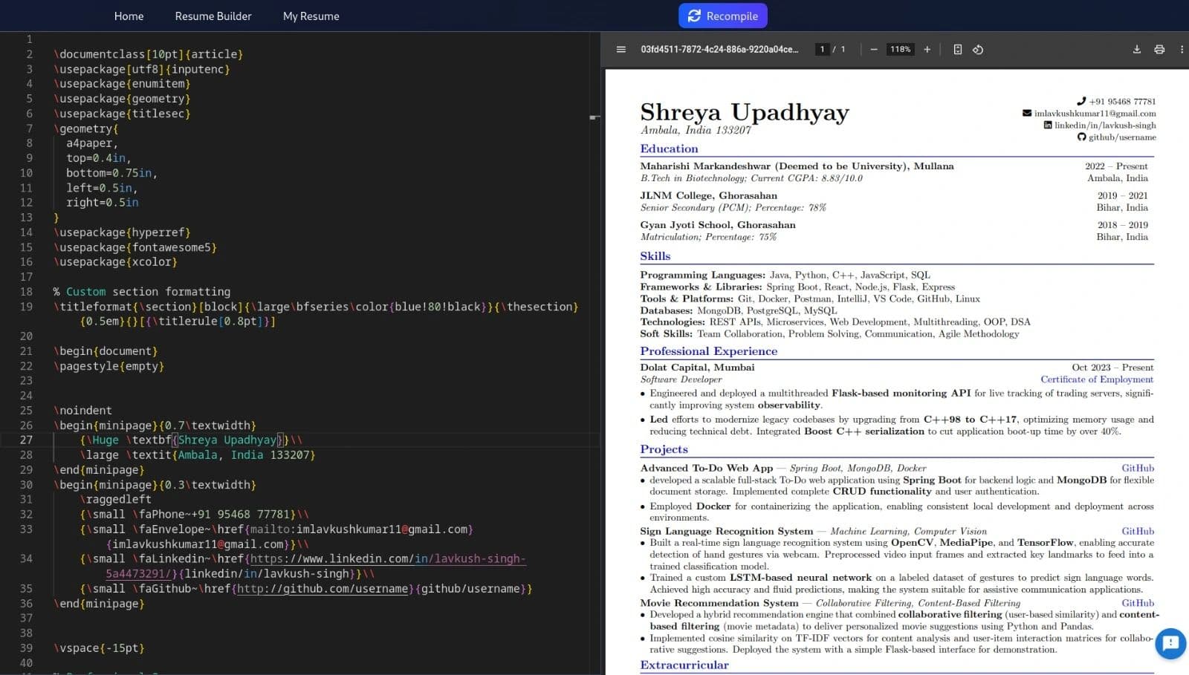Open My Resume page
This screenshot has height=675, width=1189.
311,16
